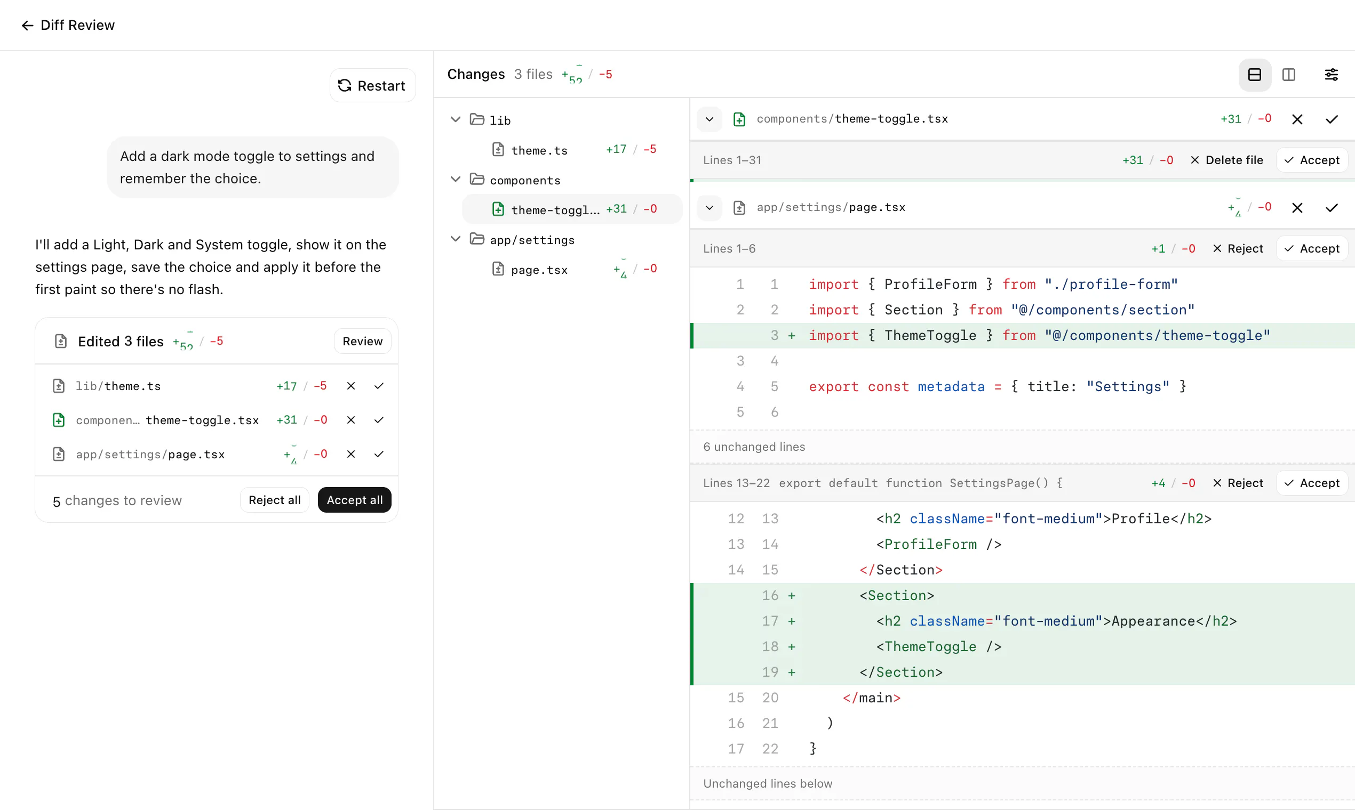Click the 'Add a dark mode toggle' message
1355x810 pixels.
pos(253,167)
